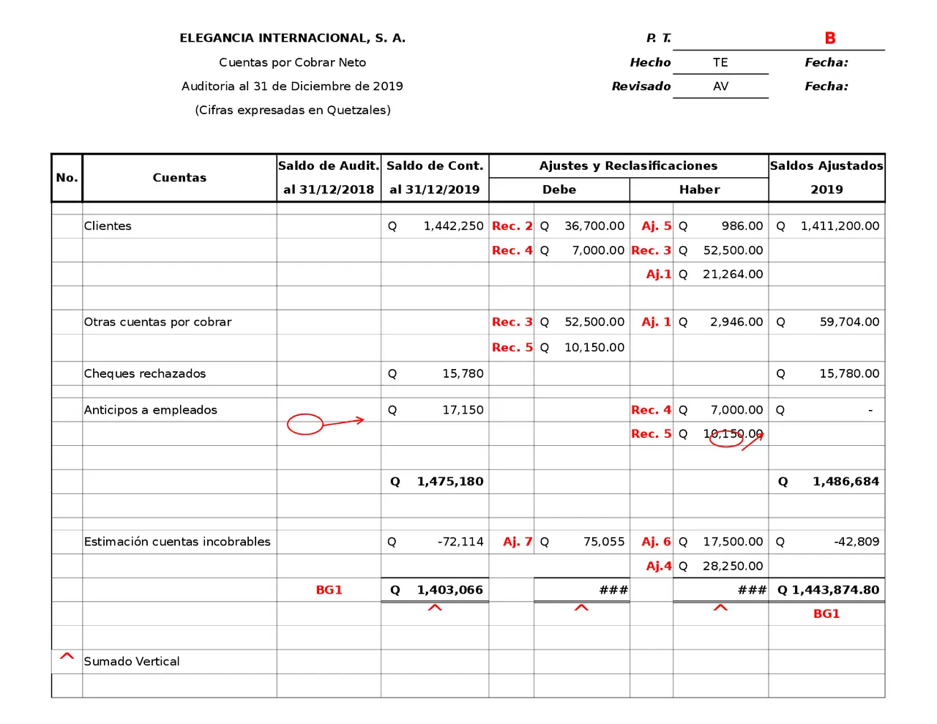Viewport: 937px width, 724px height.
Task: Select debit amount '36,700.00'
Action: tap(594, 226)
